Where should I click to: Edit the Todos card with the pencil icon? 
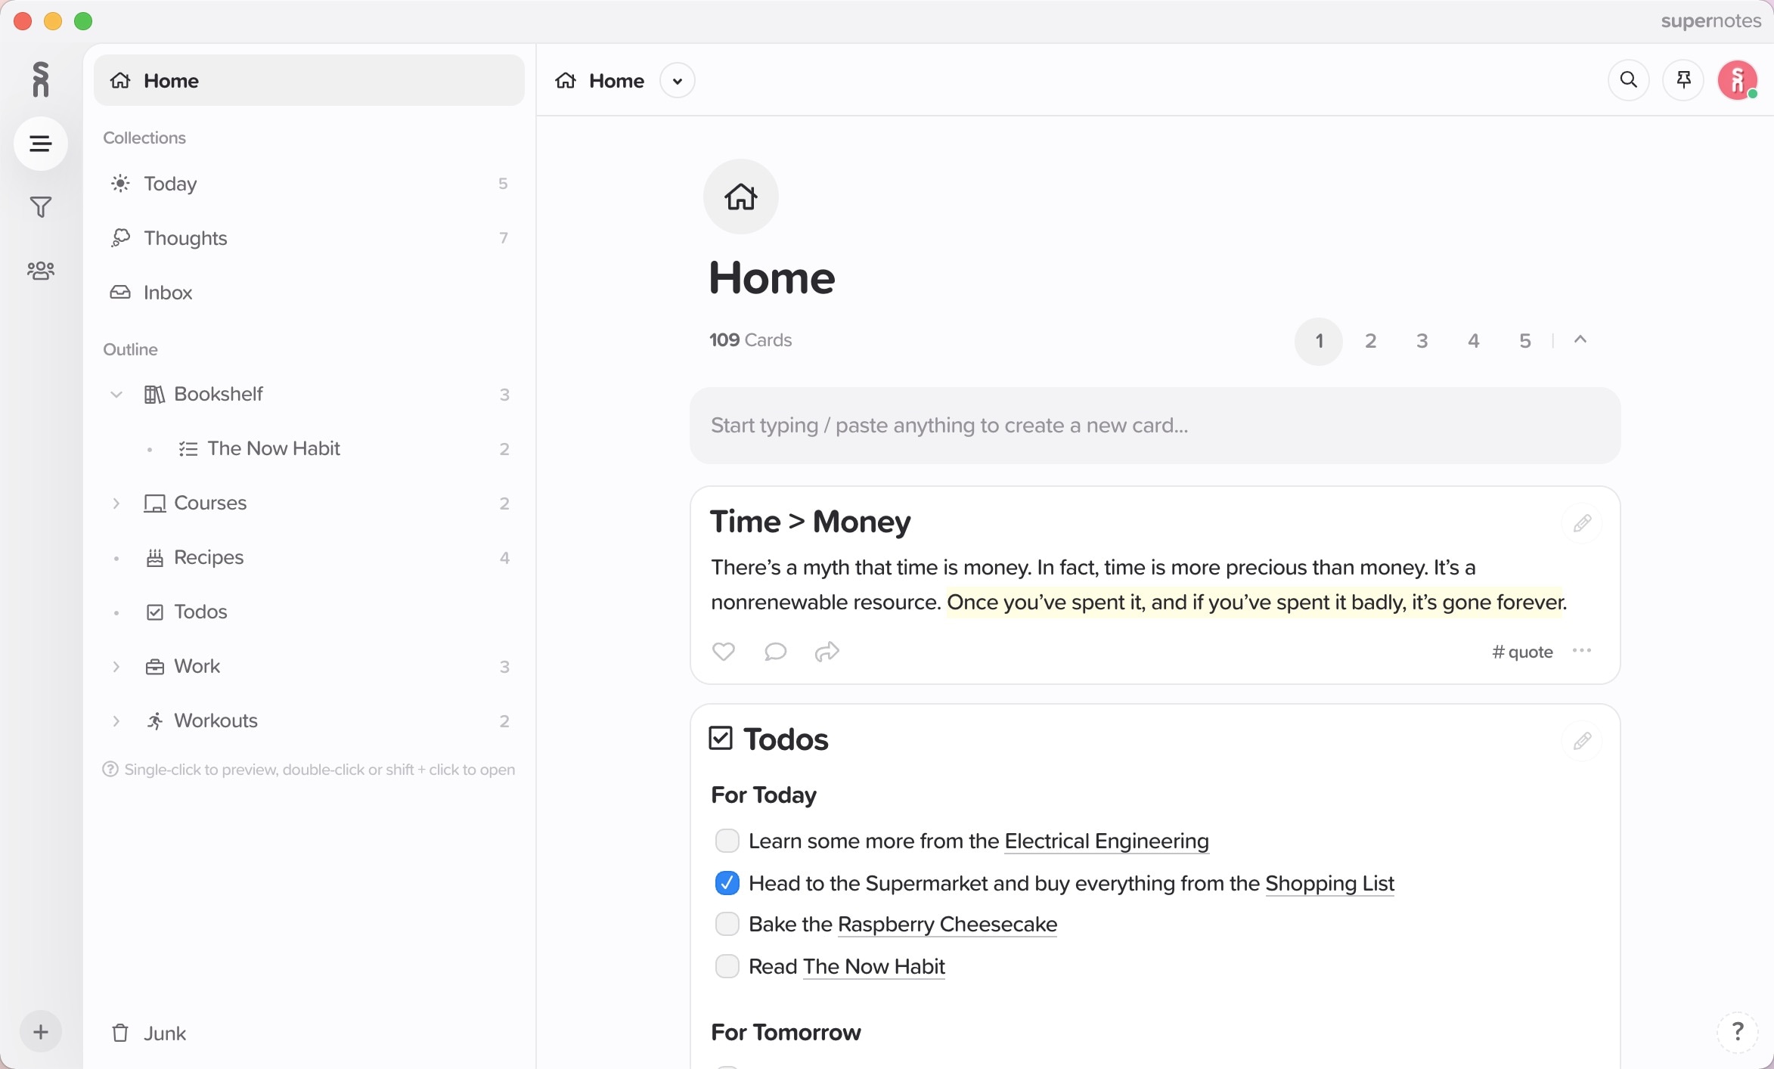tap(1583, 741)
